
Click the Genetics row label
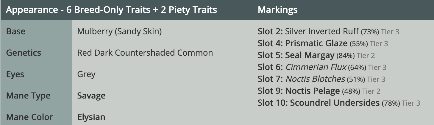(24, 53)
